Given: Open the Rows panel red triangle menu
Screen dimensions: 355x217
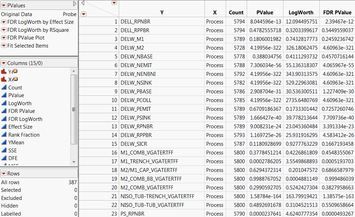Looking at the screenshot, I should tap(3, 174).
